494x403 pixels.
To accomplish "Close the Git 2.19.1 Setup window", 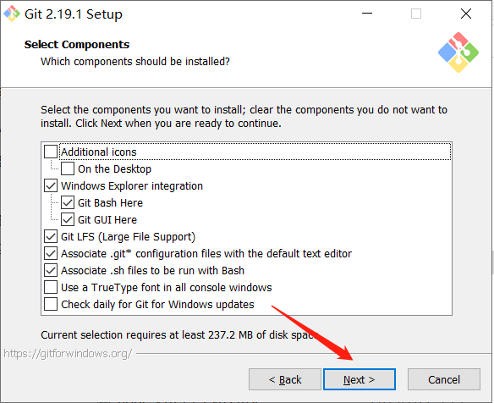I will click(x=465, y=14).
